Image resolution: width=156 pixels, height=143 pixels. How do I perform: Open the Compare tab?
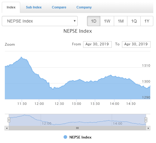[59, 7]
